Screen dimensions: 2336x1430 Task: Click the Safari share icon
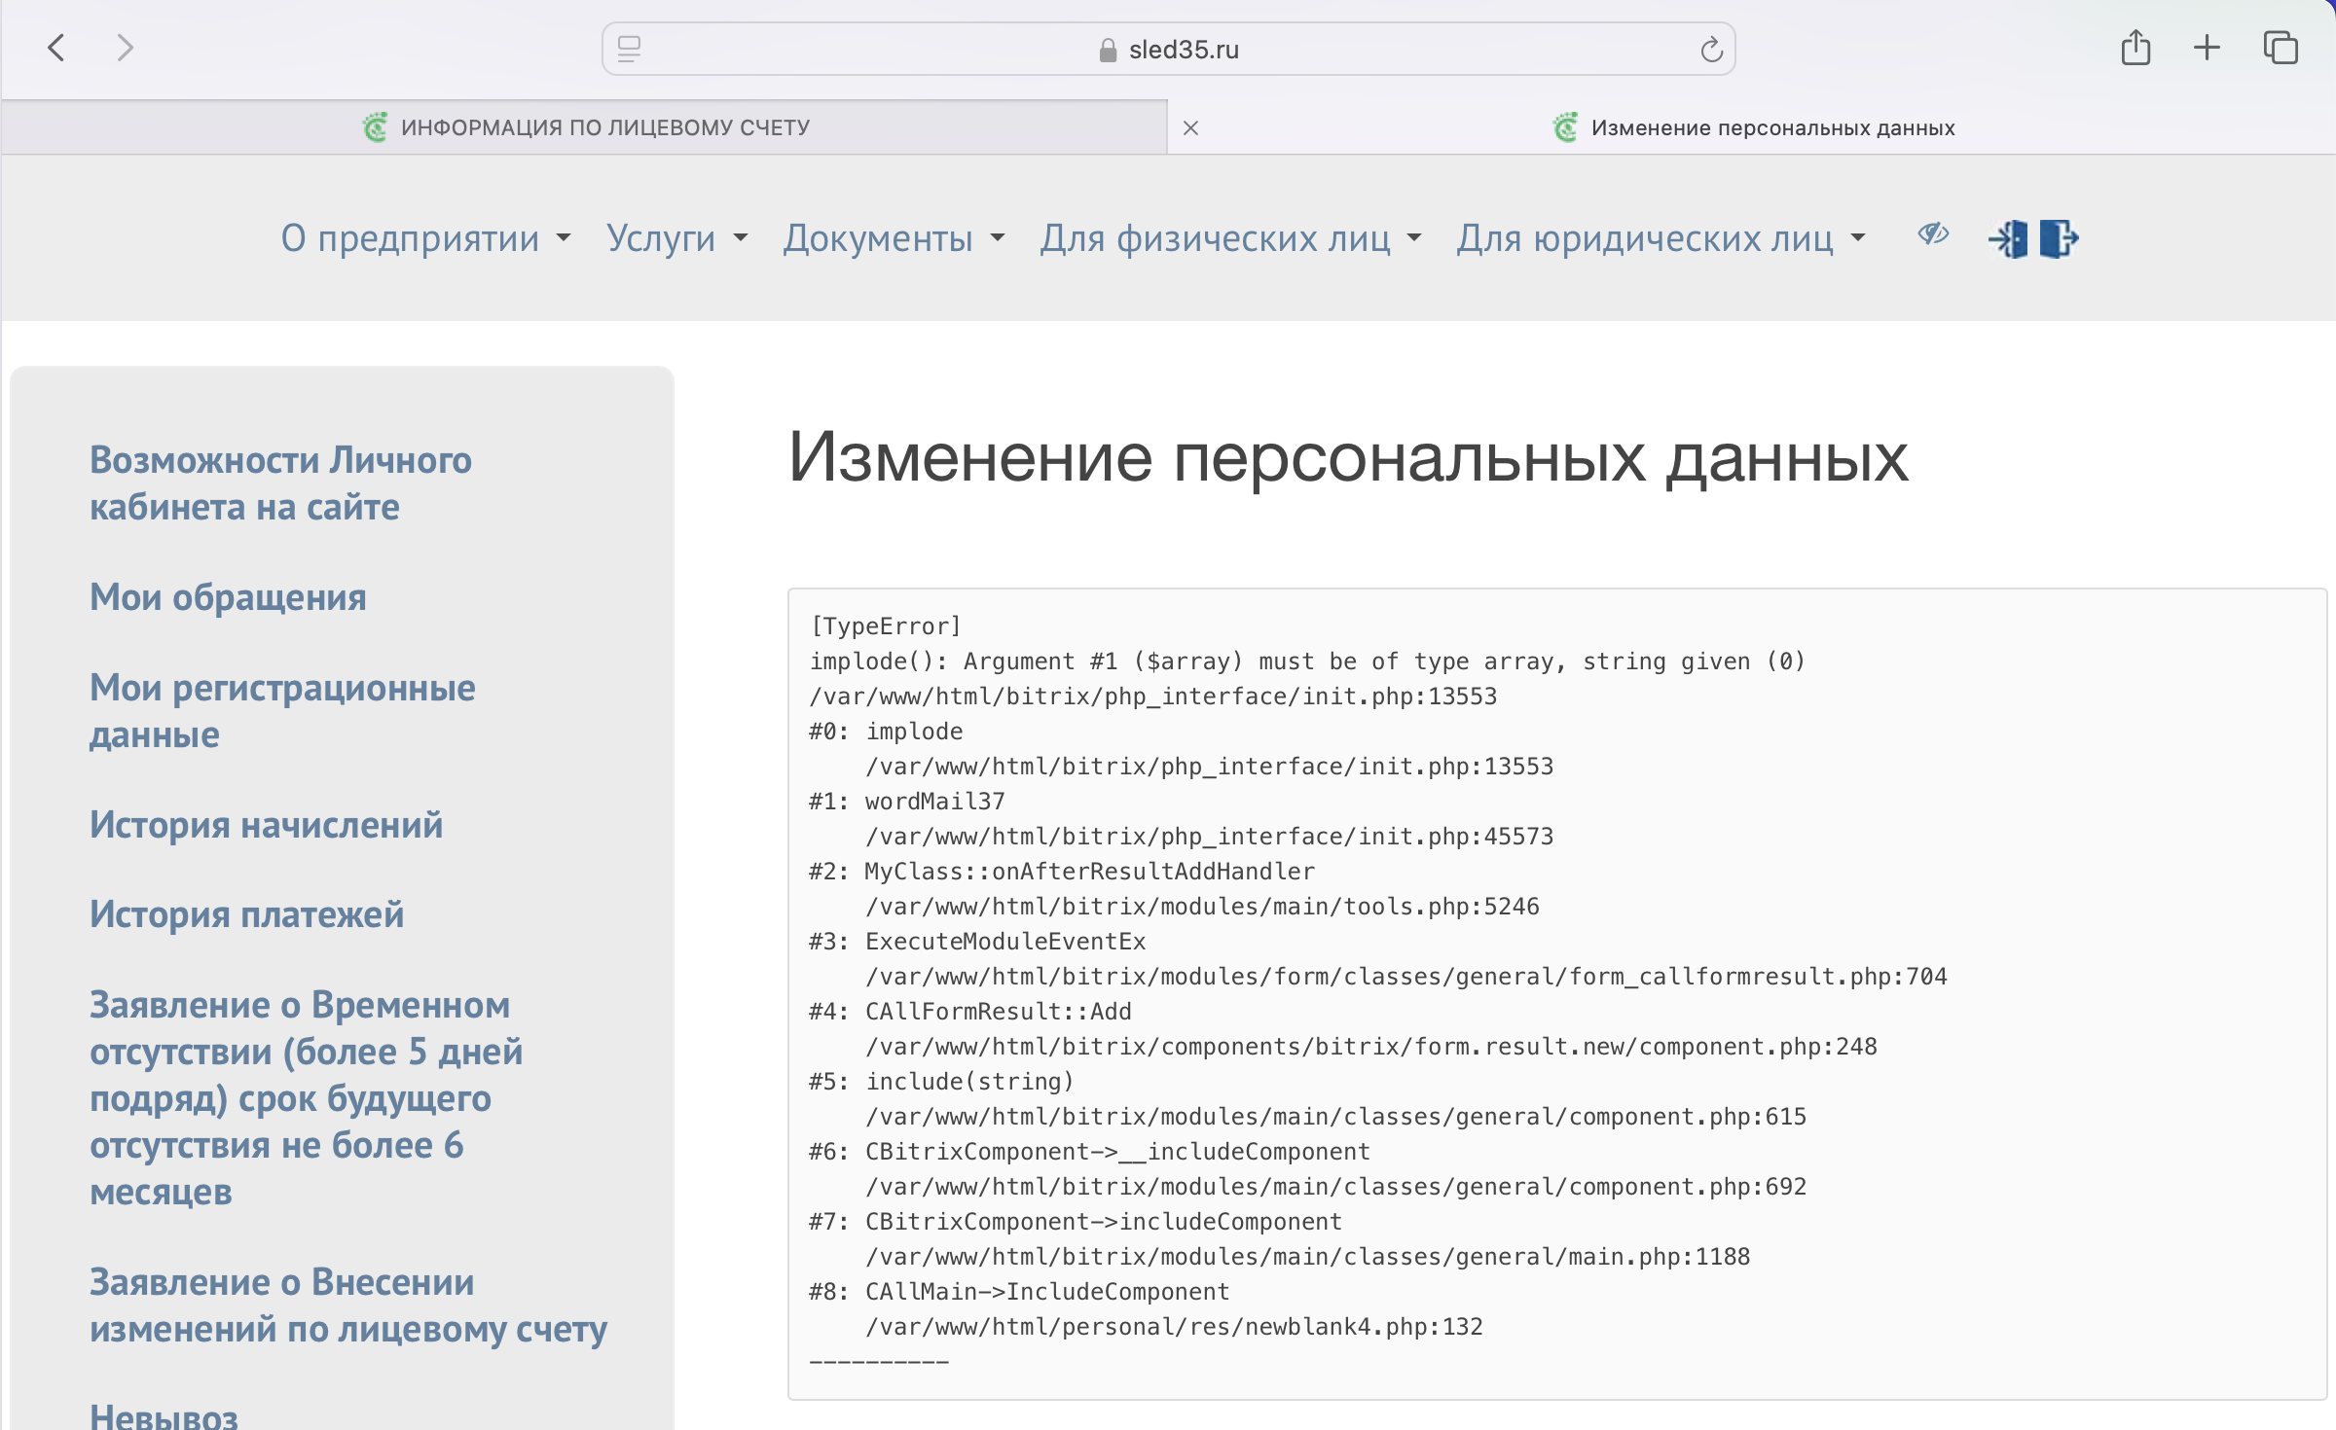point(2135,48)
